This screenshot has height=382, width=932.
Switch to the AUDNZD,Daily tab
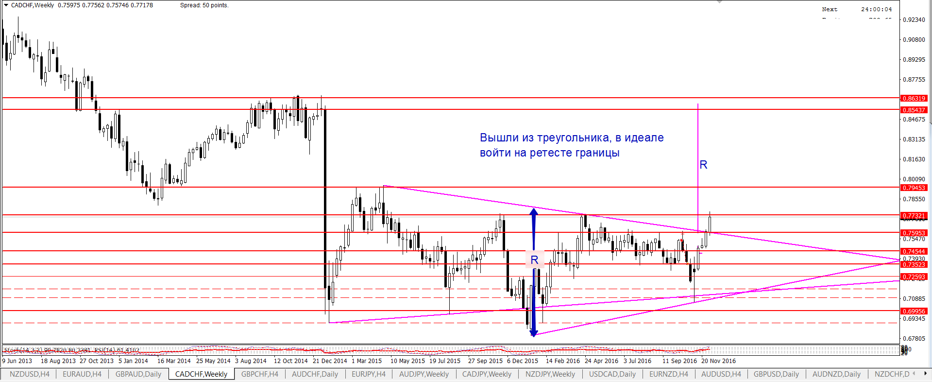point(836,374)
